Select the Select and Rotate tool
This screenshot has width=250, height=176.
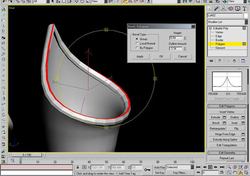82,2
